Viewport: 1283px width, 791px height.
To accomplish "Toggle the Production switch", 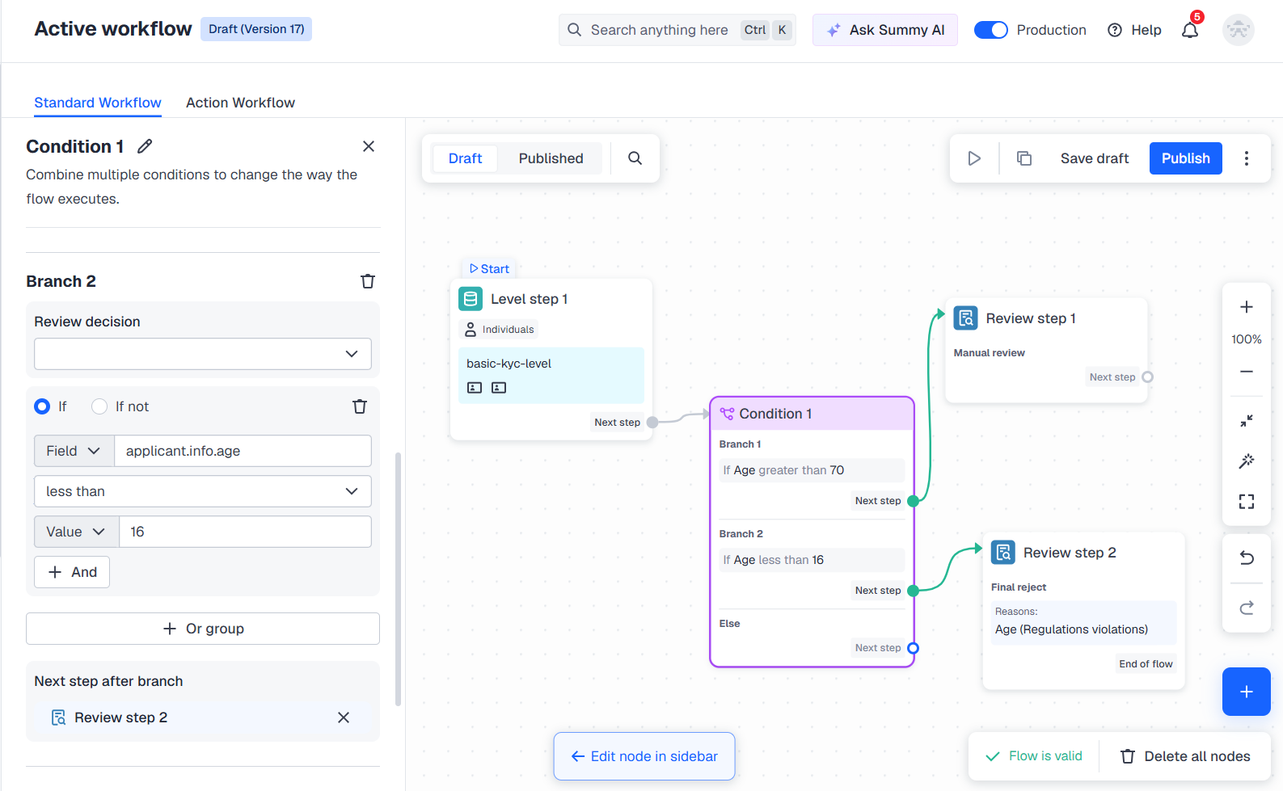I will pyautogui.click(x=991, y=30).
